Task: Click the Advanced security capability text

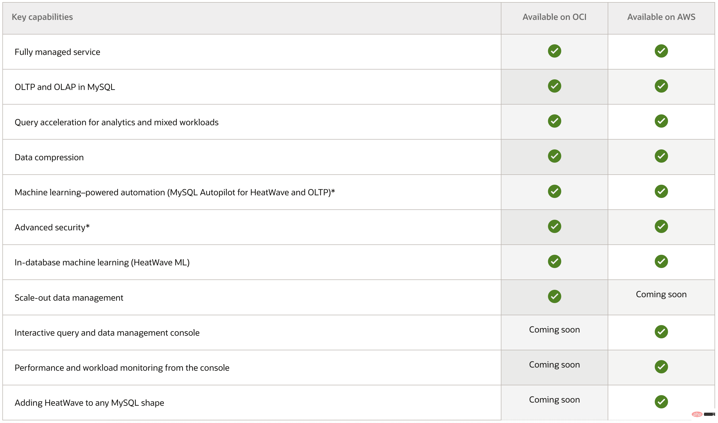Action: pyautogui.click(x=52, y=227)
